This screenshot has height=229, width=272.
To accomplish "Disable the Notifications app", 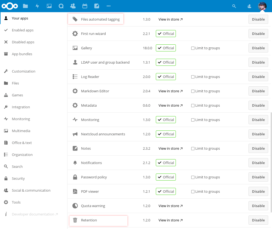I will pos(258,163).
